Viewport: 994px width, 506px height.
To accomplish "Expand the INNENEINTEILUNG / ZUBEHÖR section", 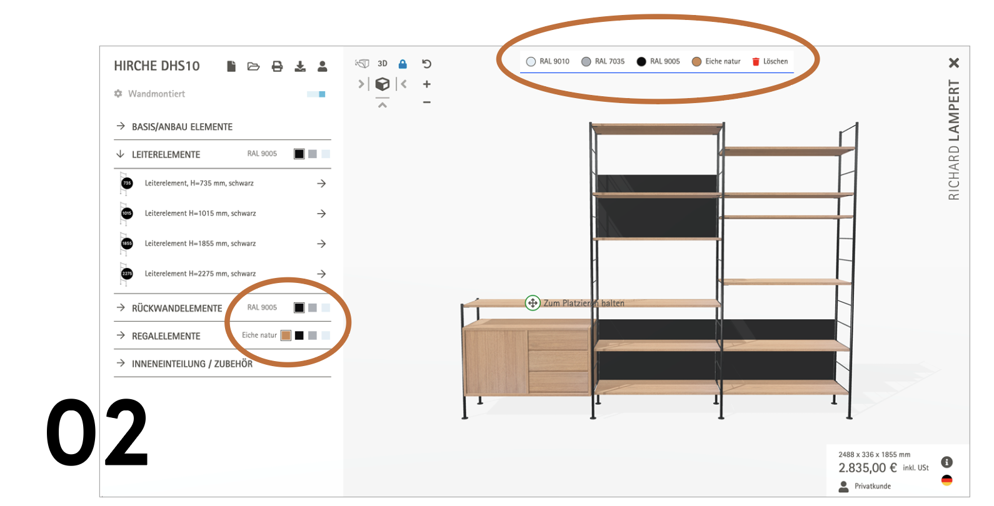I will coord(192,364).
